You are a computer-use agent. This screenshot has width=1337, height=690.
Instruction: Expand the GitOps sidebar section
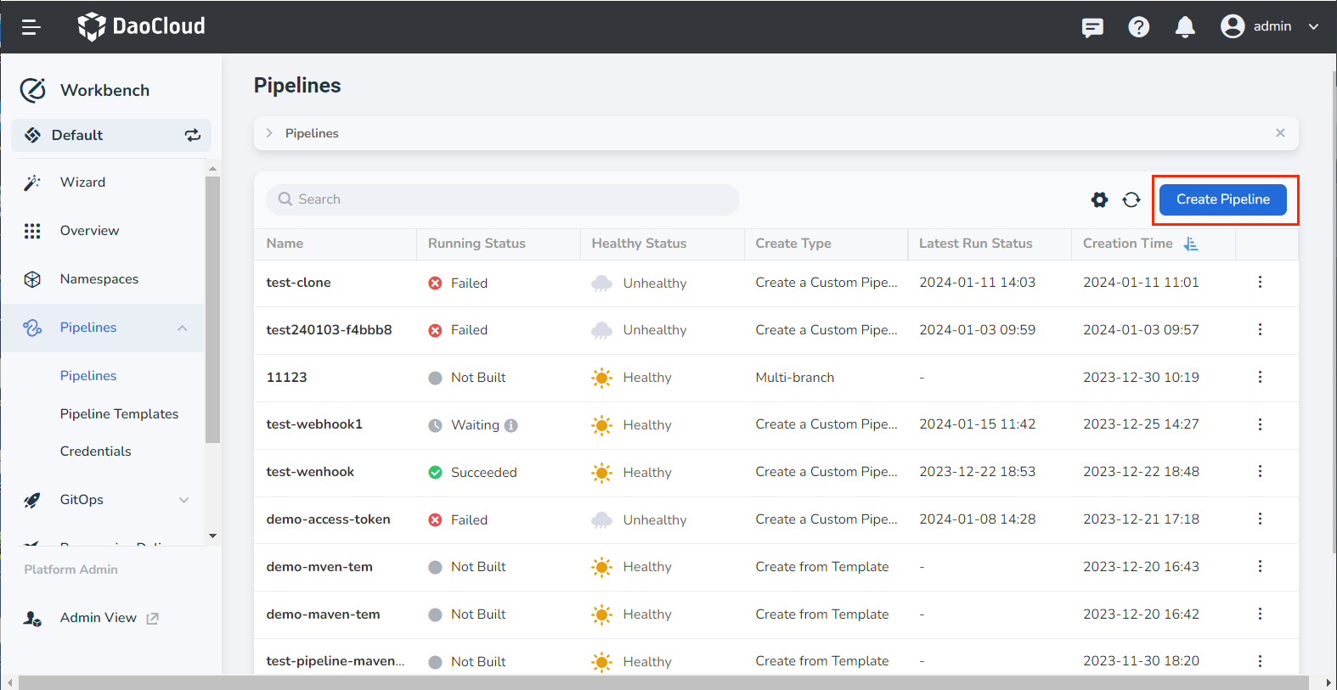tap(183, 500)
